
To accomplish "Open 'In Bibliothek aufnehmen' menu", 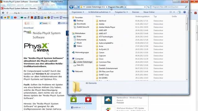I will pyautogui.click(x=99, y=12).
